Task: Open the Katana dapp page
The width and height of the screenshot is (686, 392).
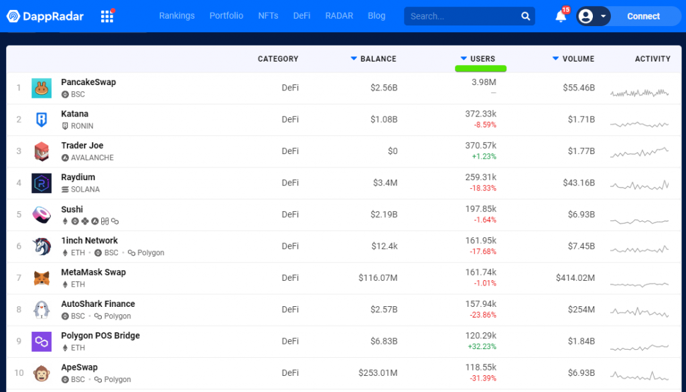Action: [75, 114]
